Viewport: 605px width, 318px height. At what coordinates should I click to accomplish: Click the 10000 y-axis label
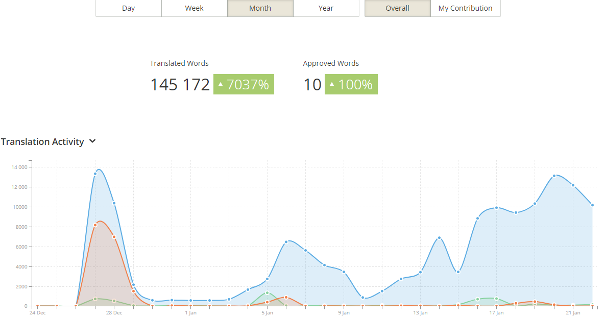pyautogui.click(x=20, y=207)
